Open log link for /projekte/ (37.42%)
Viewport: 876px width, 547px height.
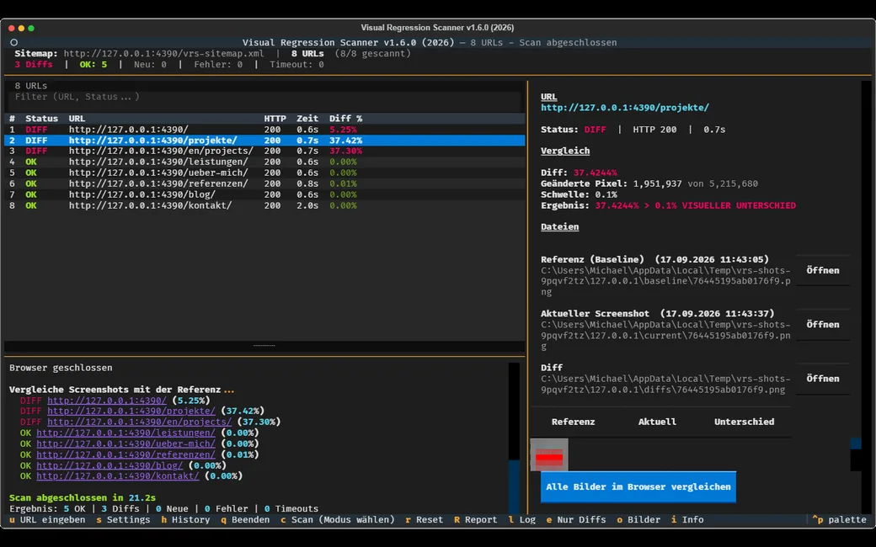[131, 411]
